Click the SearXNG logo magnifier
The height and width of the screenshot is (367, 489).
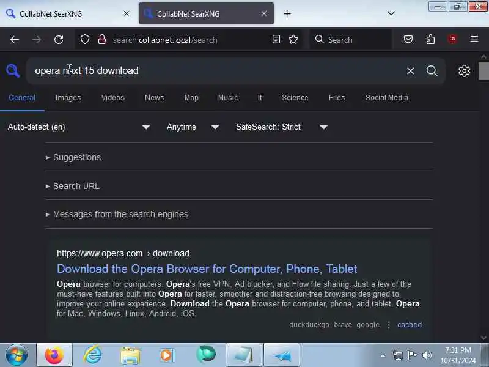tap(13, 71)
